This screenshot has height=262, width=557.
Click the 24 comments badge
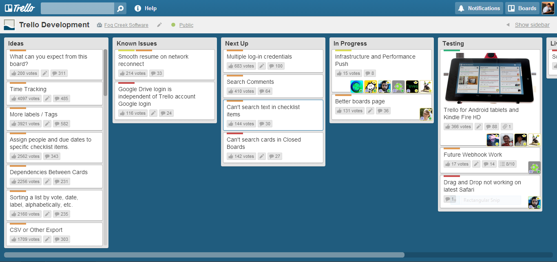166,113
